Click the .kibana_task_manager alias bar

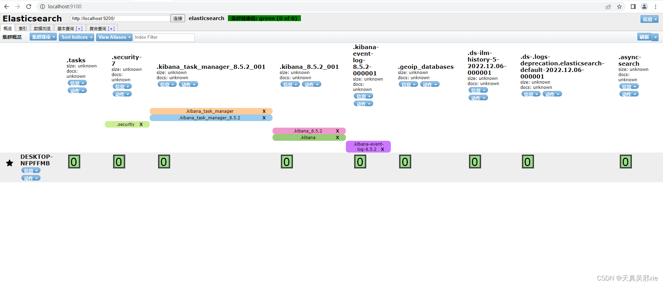(x=211, y=111)
